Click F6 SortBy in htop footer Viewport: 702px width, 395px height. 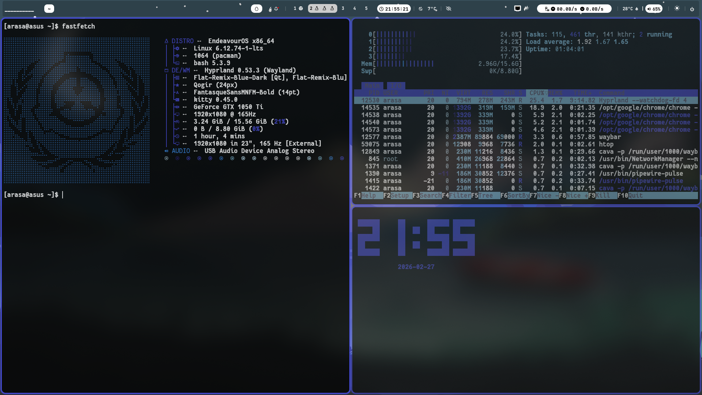(x=515, y=195)
